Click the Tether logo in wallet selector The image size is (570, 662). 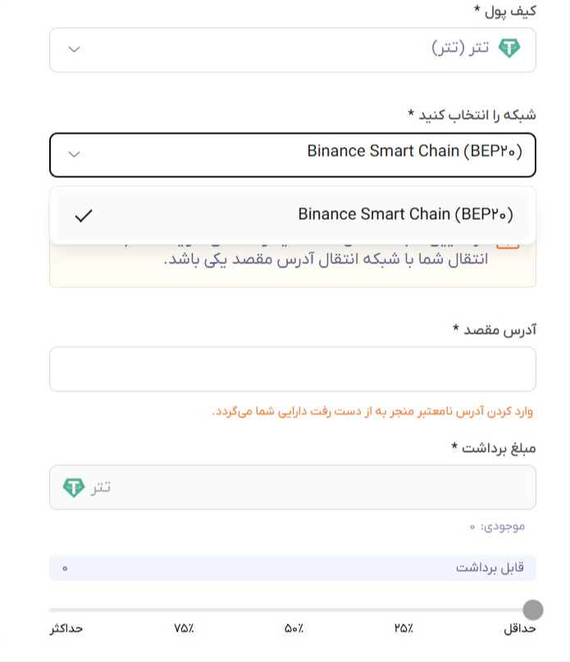(509, 48)
